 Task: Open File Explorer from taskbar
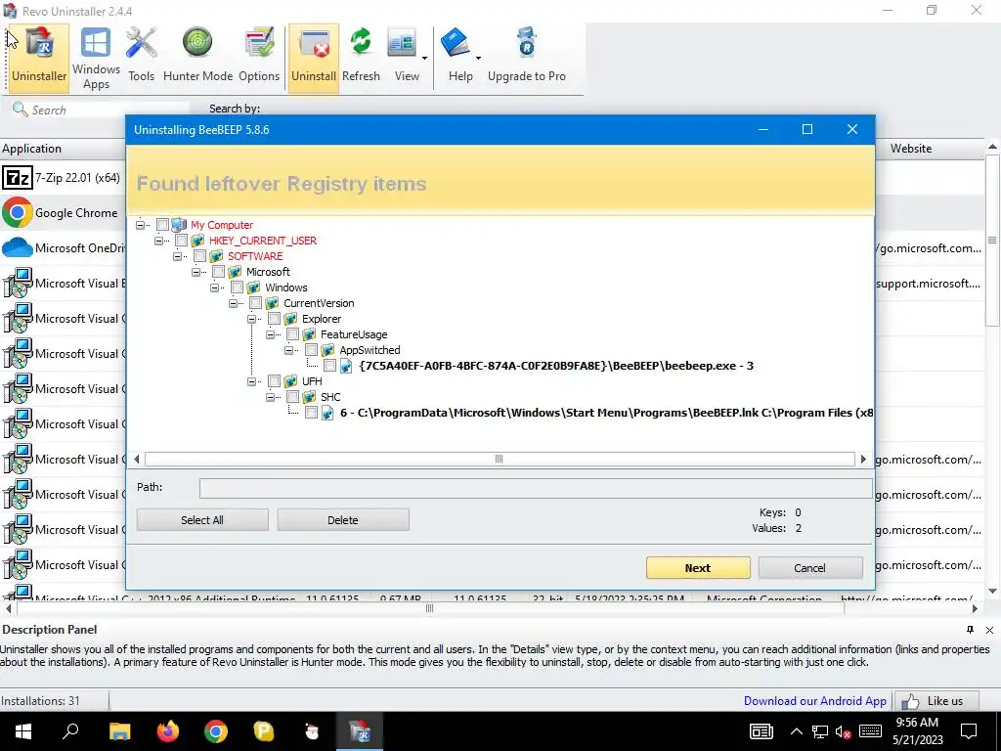pyautogui.click(x=119, y=731)
